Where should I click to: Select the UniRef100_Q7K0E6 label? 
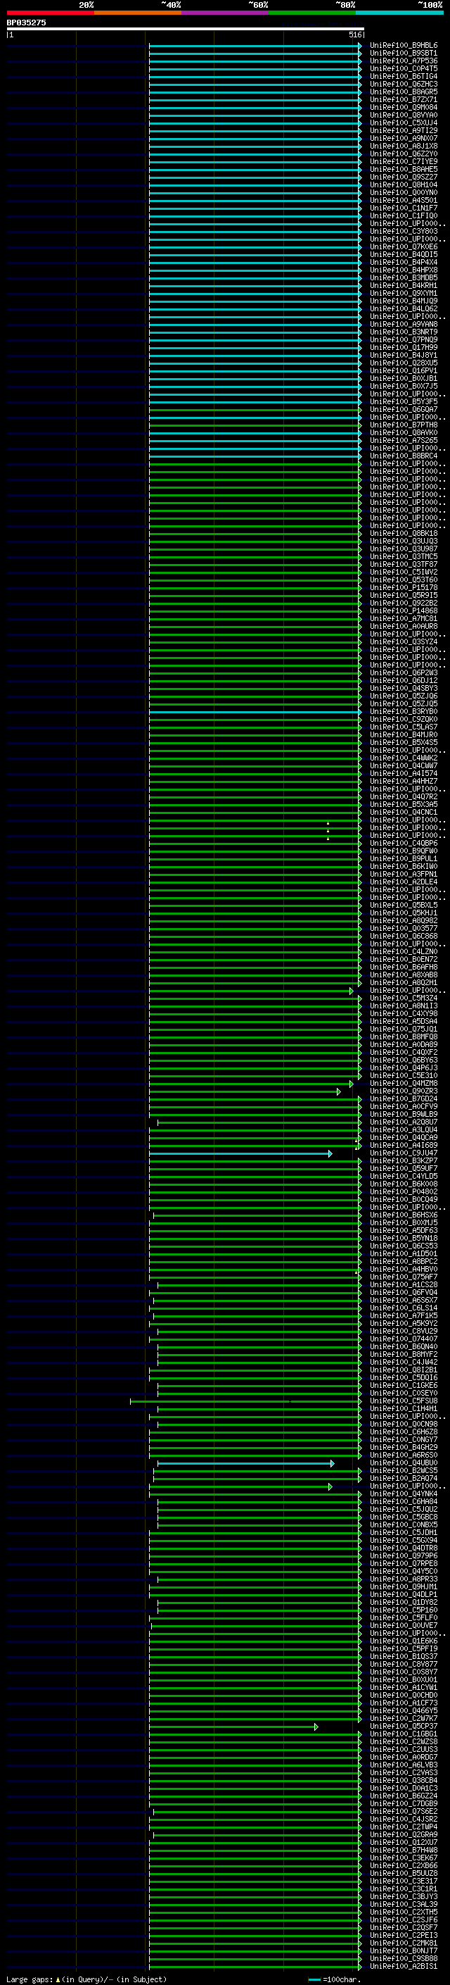tap(404, 246)
